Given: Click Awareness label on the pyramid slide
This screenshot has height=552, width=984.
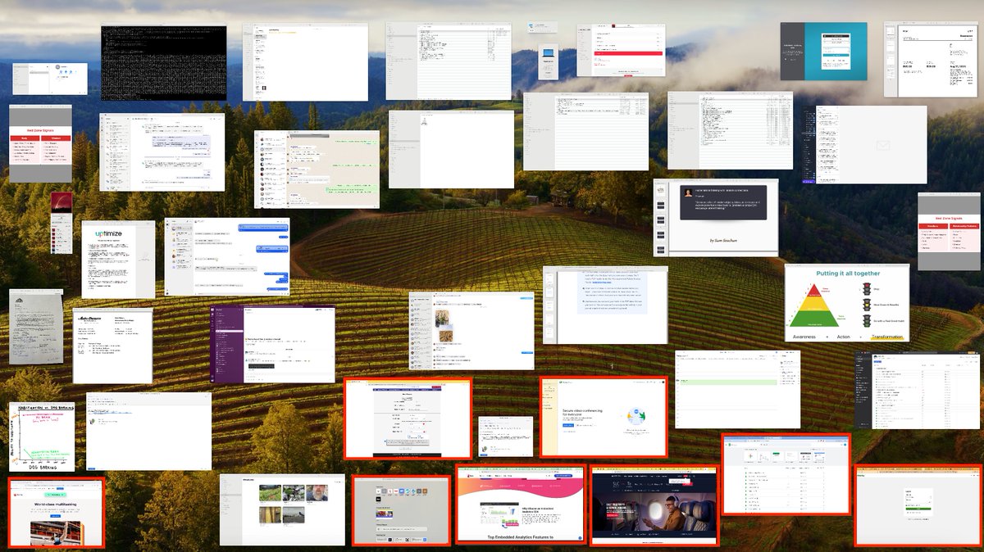Looking at the screenshot, I should pos(804,337).
